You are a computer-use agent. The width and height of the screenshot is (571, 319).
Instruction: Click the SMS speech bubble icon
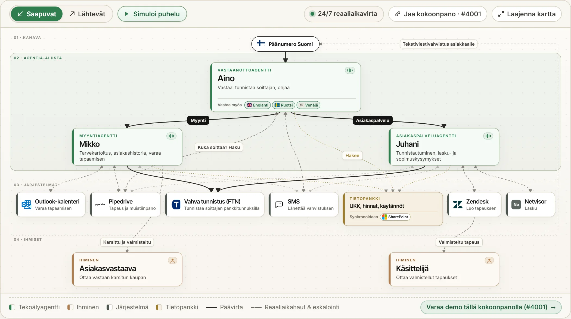coord(279,204)
